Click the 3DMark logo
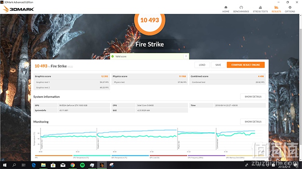302x169 pixels. click(18, 9)
